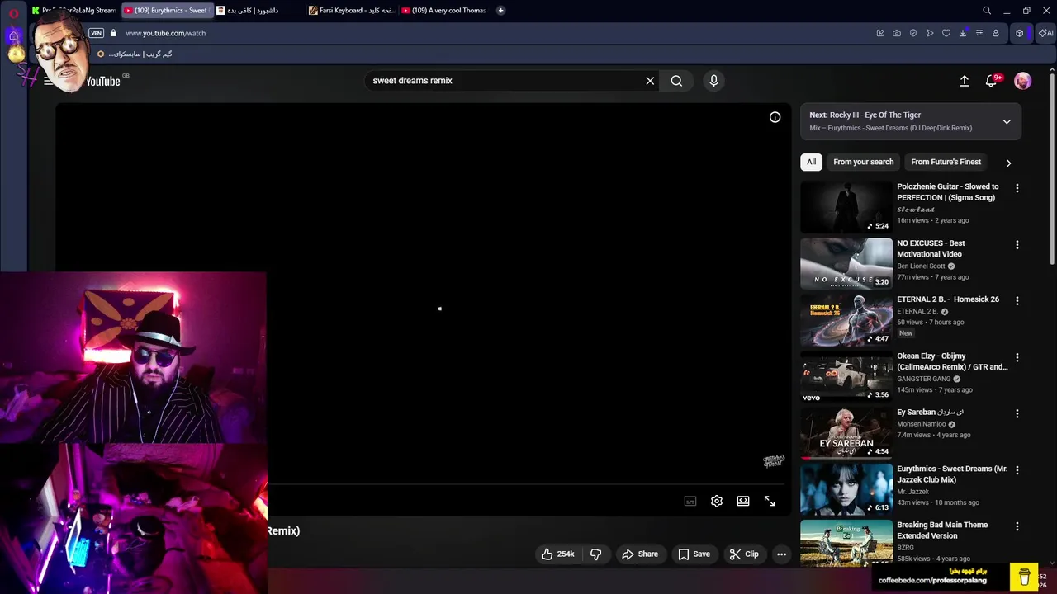Show video info card icon
Image resolution: width=1057 pixels, height=594 pixels.
tap(775, 117)
